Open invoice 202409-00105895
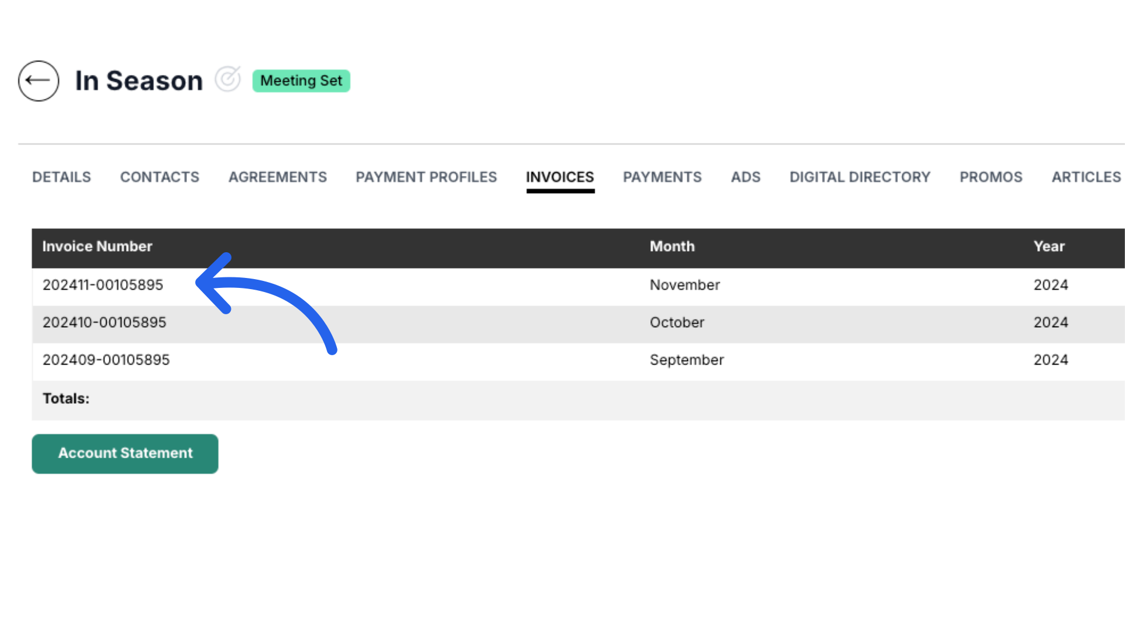 [106, 360]
